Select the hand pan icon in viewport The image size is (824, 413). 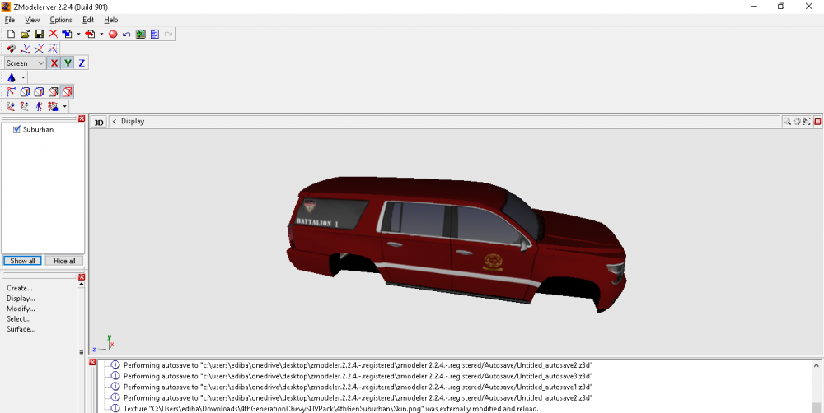tap(797, 121)
